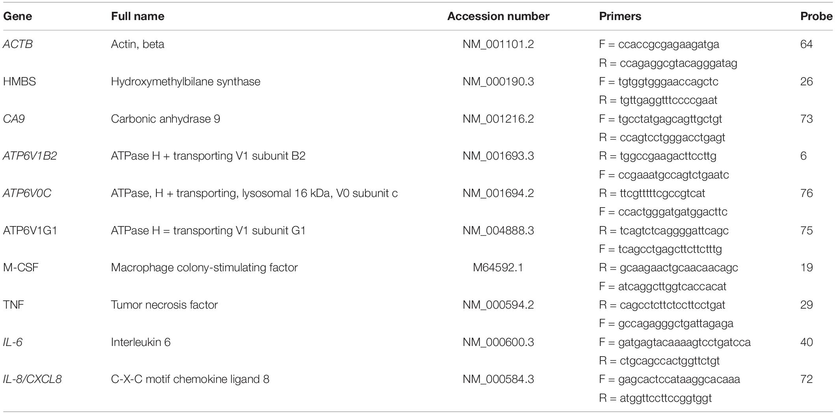Click the Gene column header

click(17, 16)
